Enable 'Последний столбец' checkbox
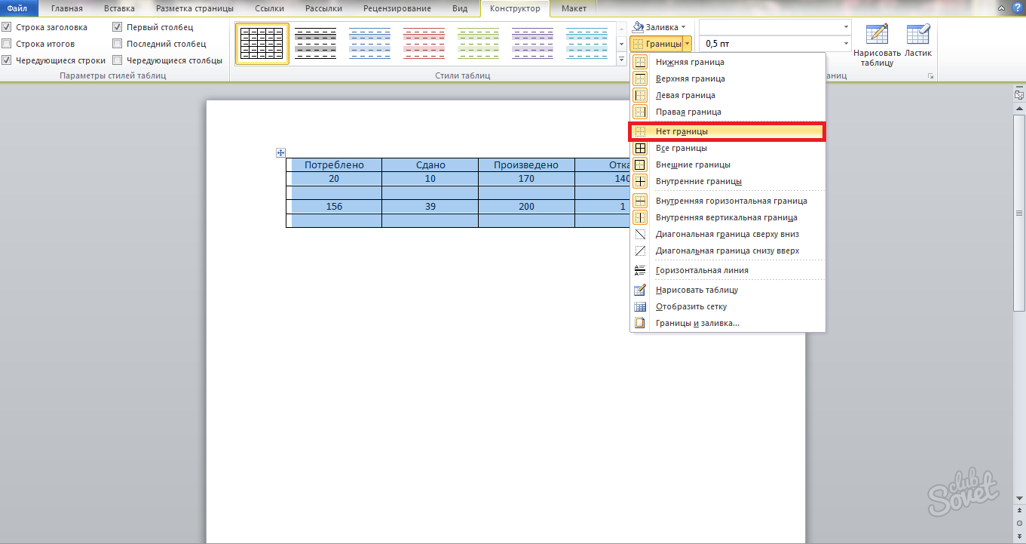Image resolution: width=1026 pixels, height=544 pixels. pos(118,44)
